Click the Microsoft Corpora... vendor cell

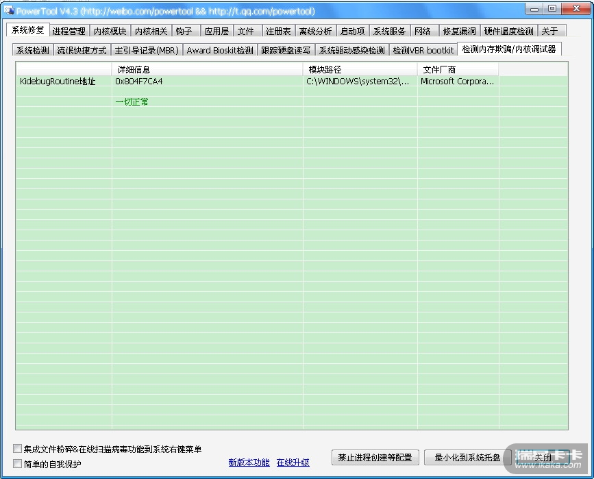[x=458, y=81]
